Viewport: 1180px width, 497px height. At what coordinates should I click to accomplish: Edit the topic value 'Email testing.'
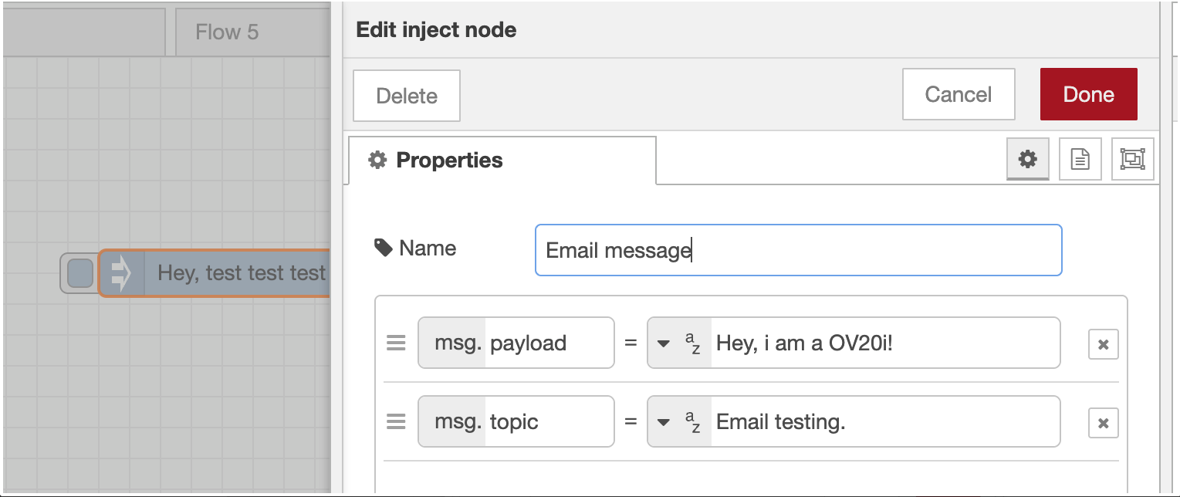click(883, 421)
